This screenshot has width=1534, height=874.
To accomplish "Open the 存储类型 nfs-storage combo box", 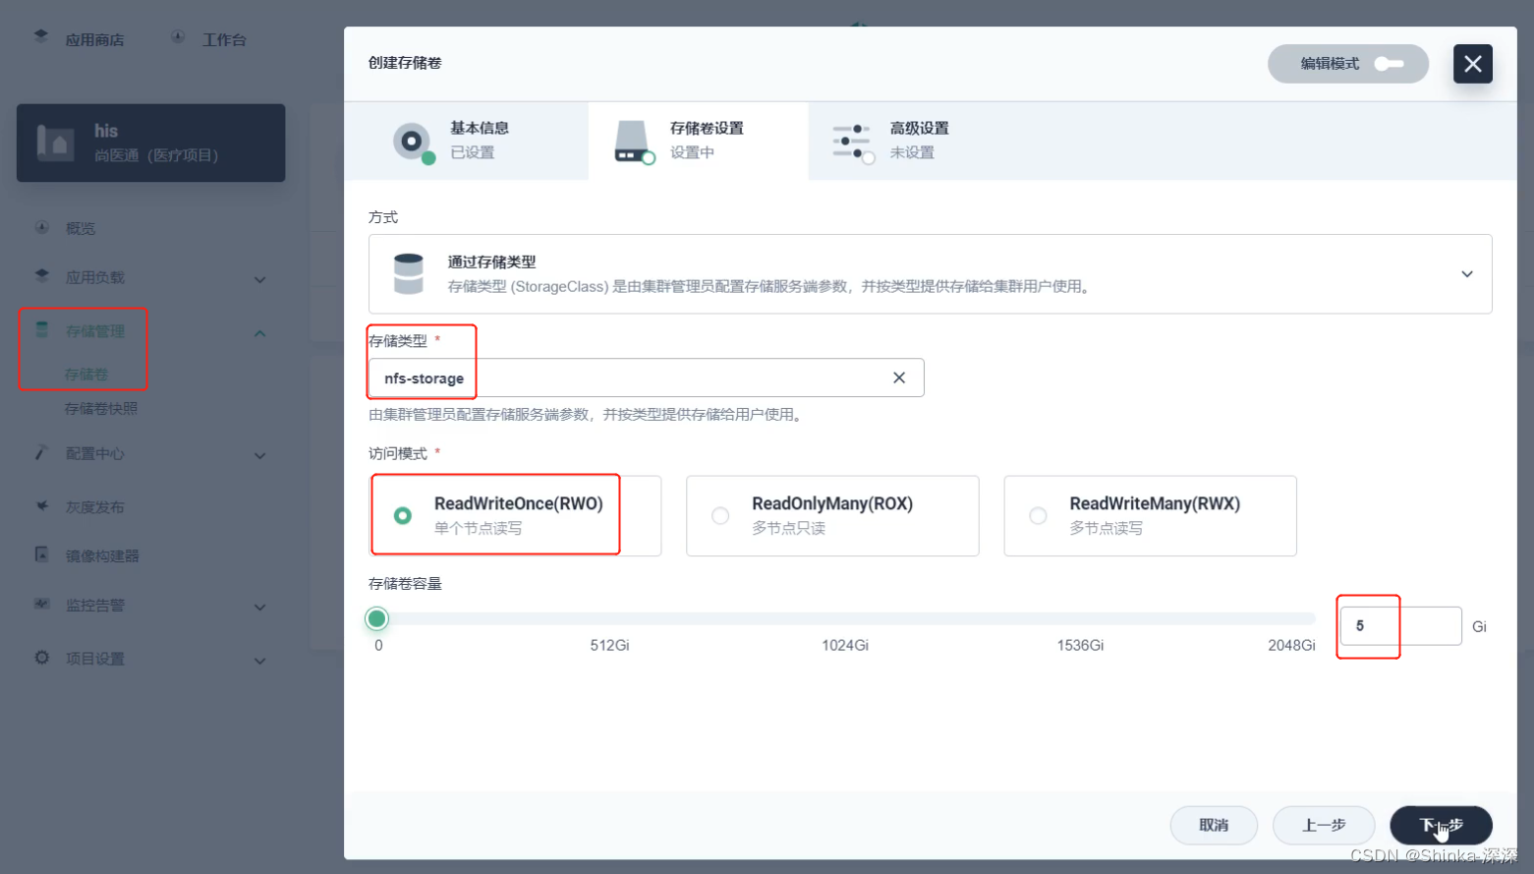I will 646,378.
